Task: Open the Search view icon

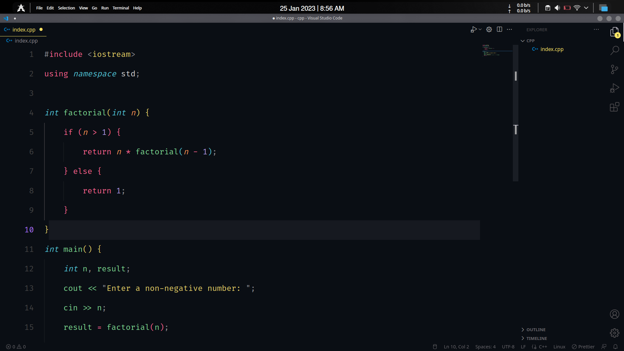Action: (614, 50)
